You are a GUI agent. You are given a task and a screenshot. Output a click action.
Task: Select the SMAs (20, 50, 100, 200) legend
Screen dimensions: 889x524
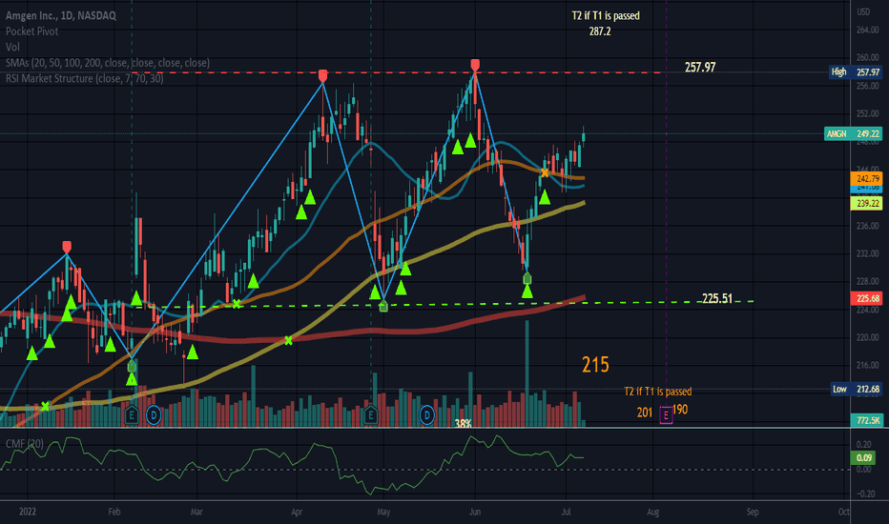coord(108,63)
